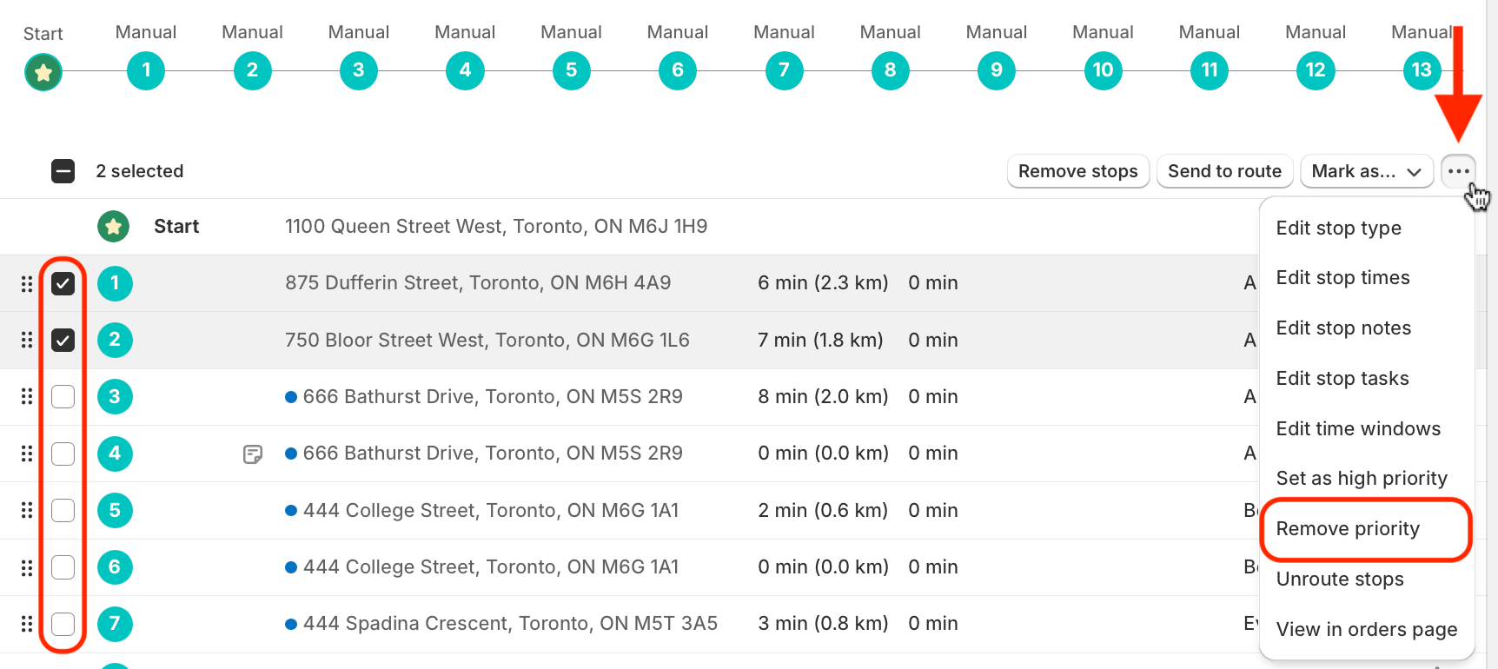The height and width of the screenshot is (669, 1498).
Task: Click the 8 min (2.0 km) travel value
Action: 823,397
